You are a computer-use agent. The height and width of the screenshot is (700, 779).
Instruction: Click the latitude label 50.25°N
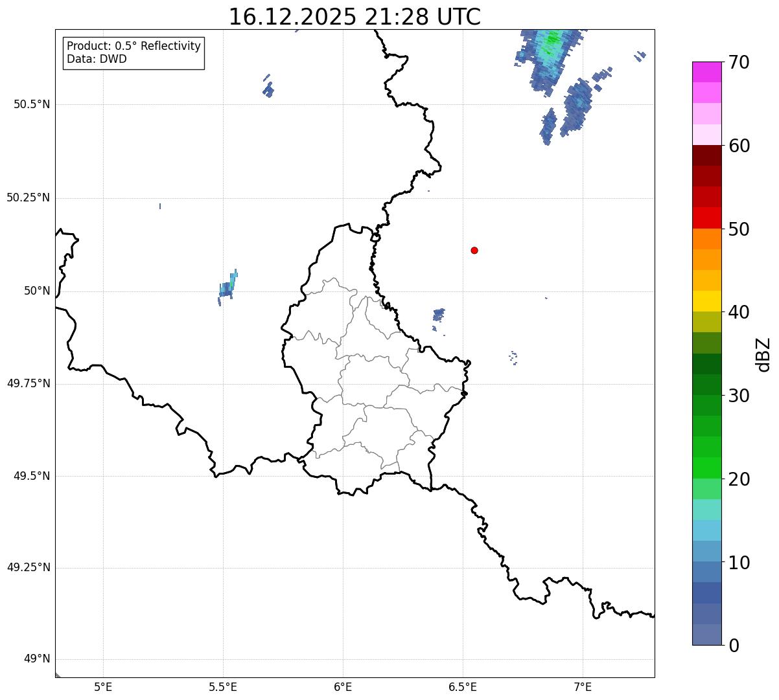click(28, 198)
